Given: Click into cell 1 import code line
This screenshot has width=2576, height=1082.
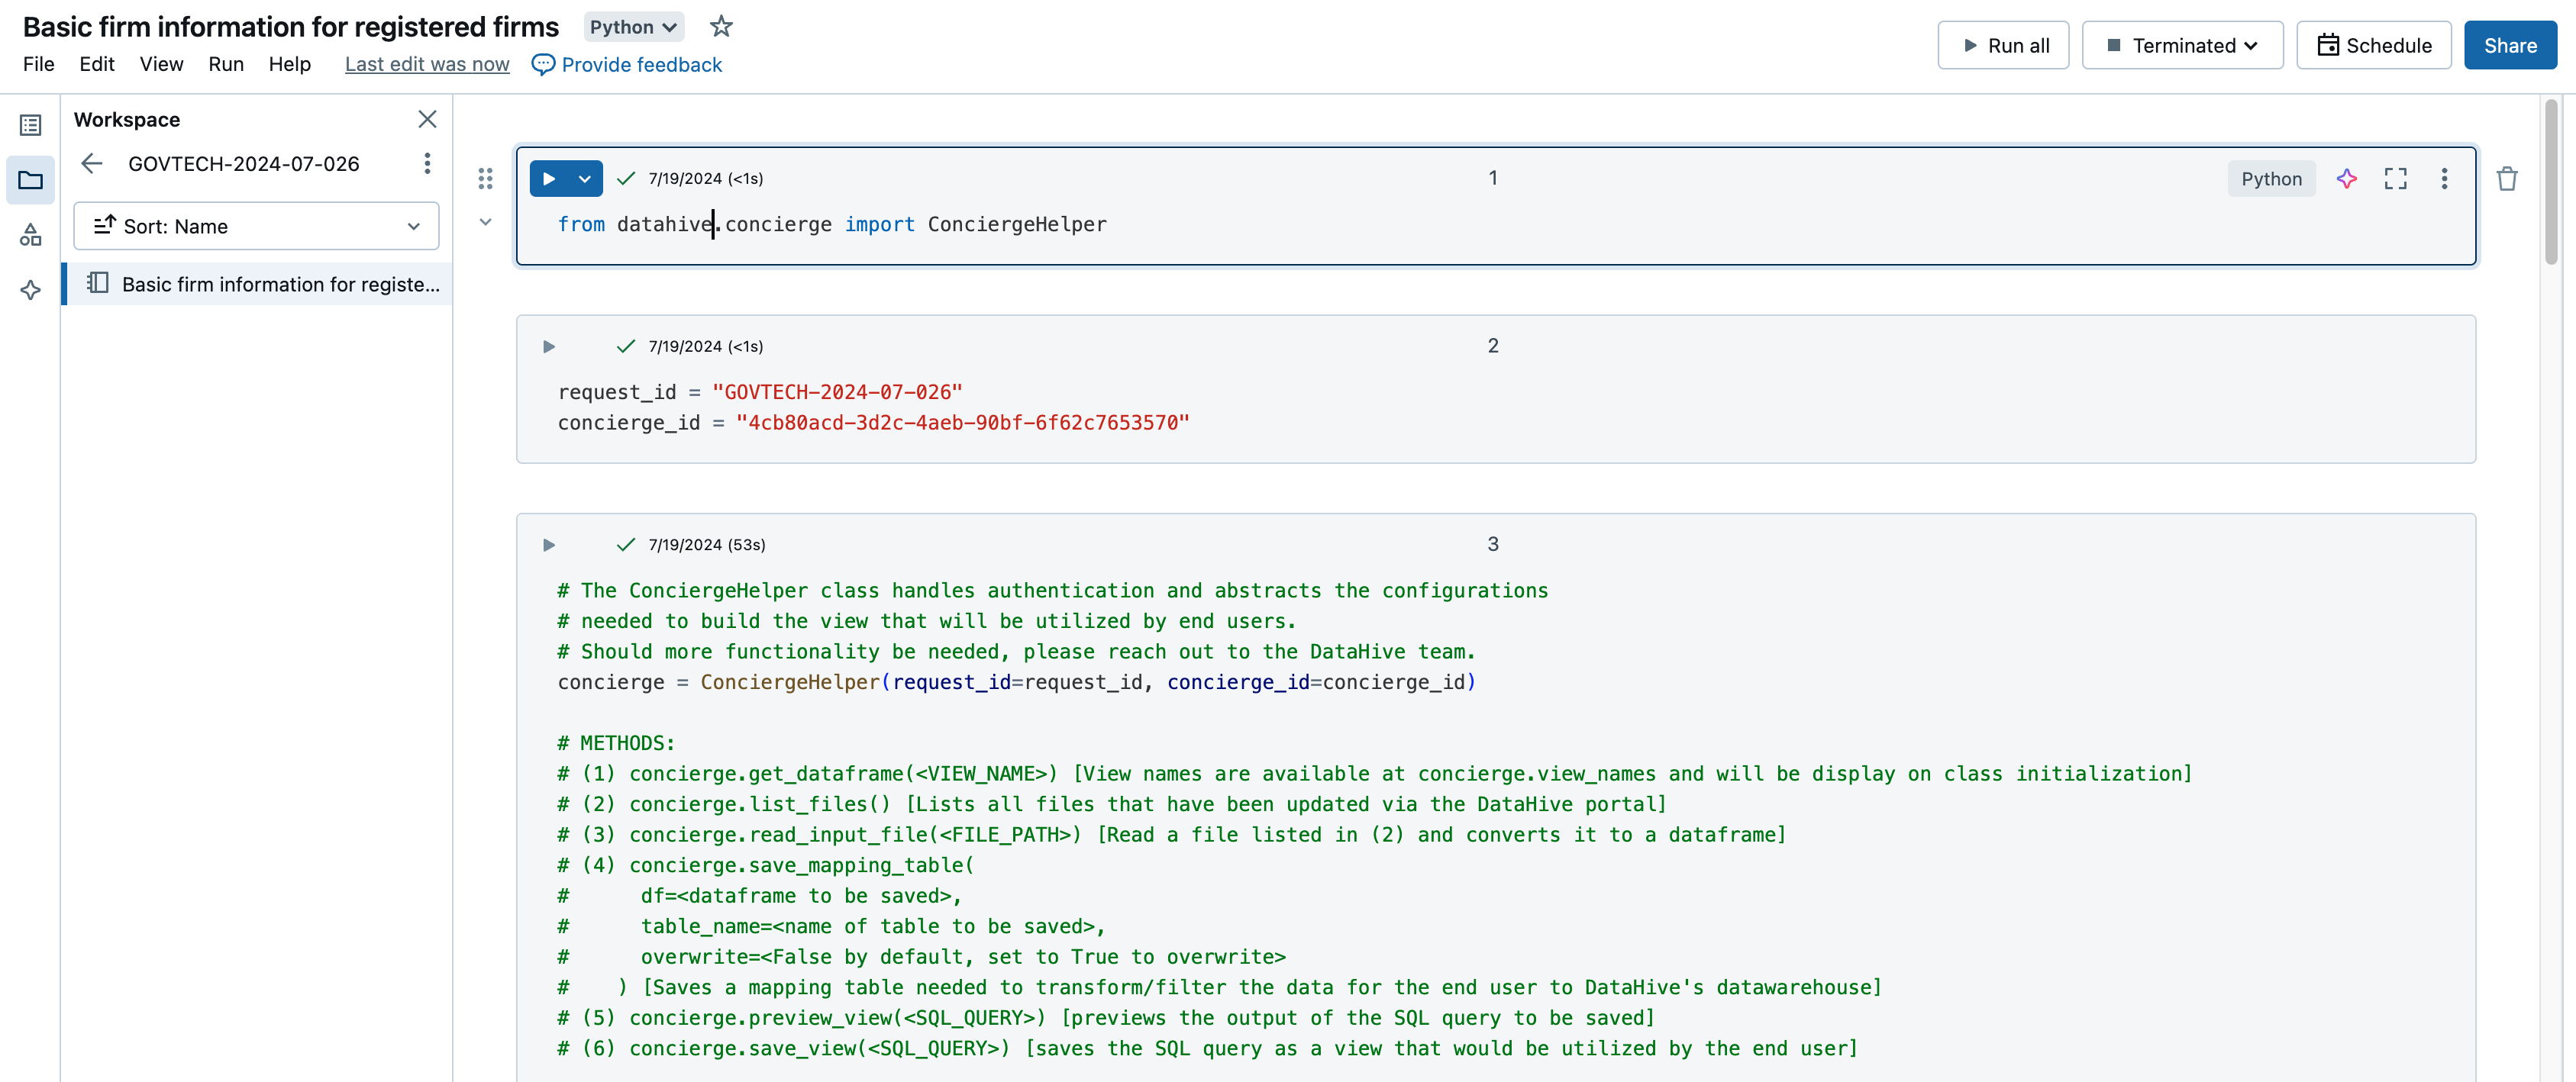Looking at the screenshot, I should [x=832, y=224].
